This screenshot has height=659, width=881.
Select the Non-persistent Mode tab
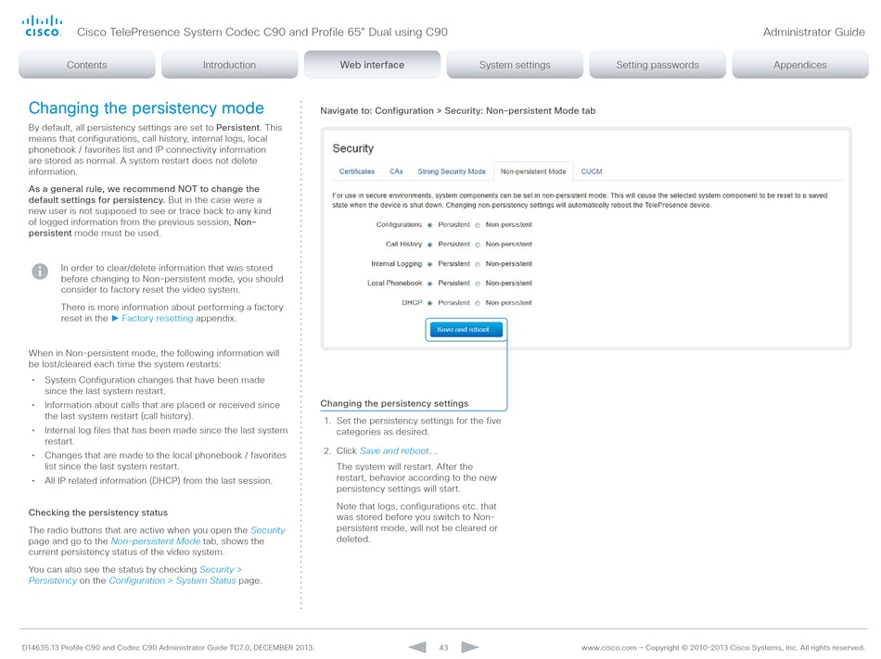(533, 171)
